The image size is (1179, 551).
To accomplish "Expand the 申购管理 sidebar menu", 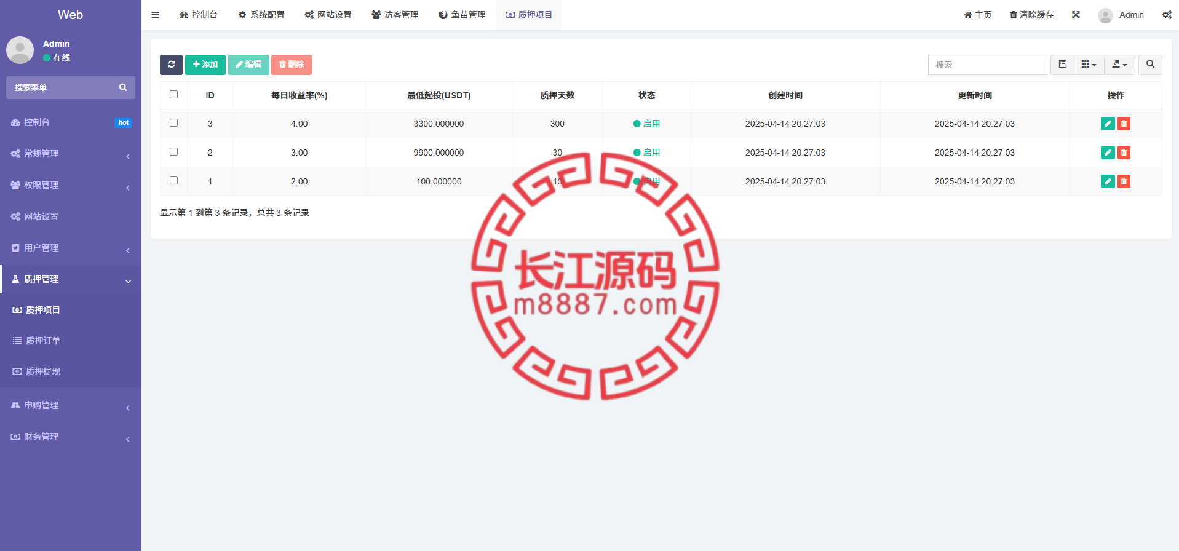I will click(71, 405).
